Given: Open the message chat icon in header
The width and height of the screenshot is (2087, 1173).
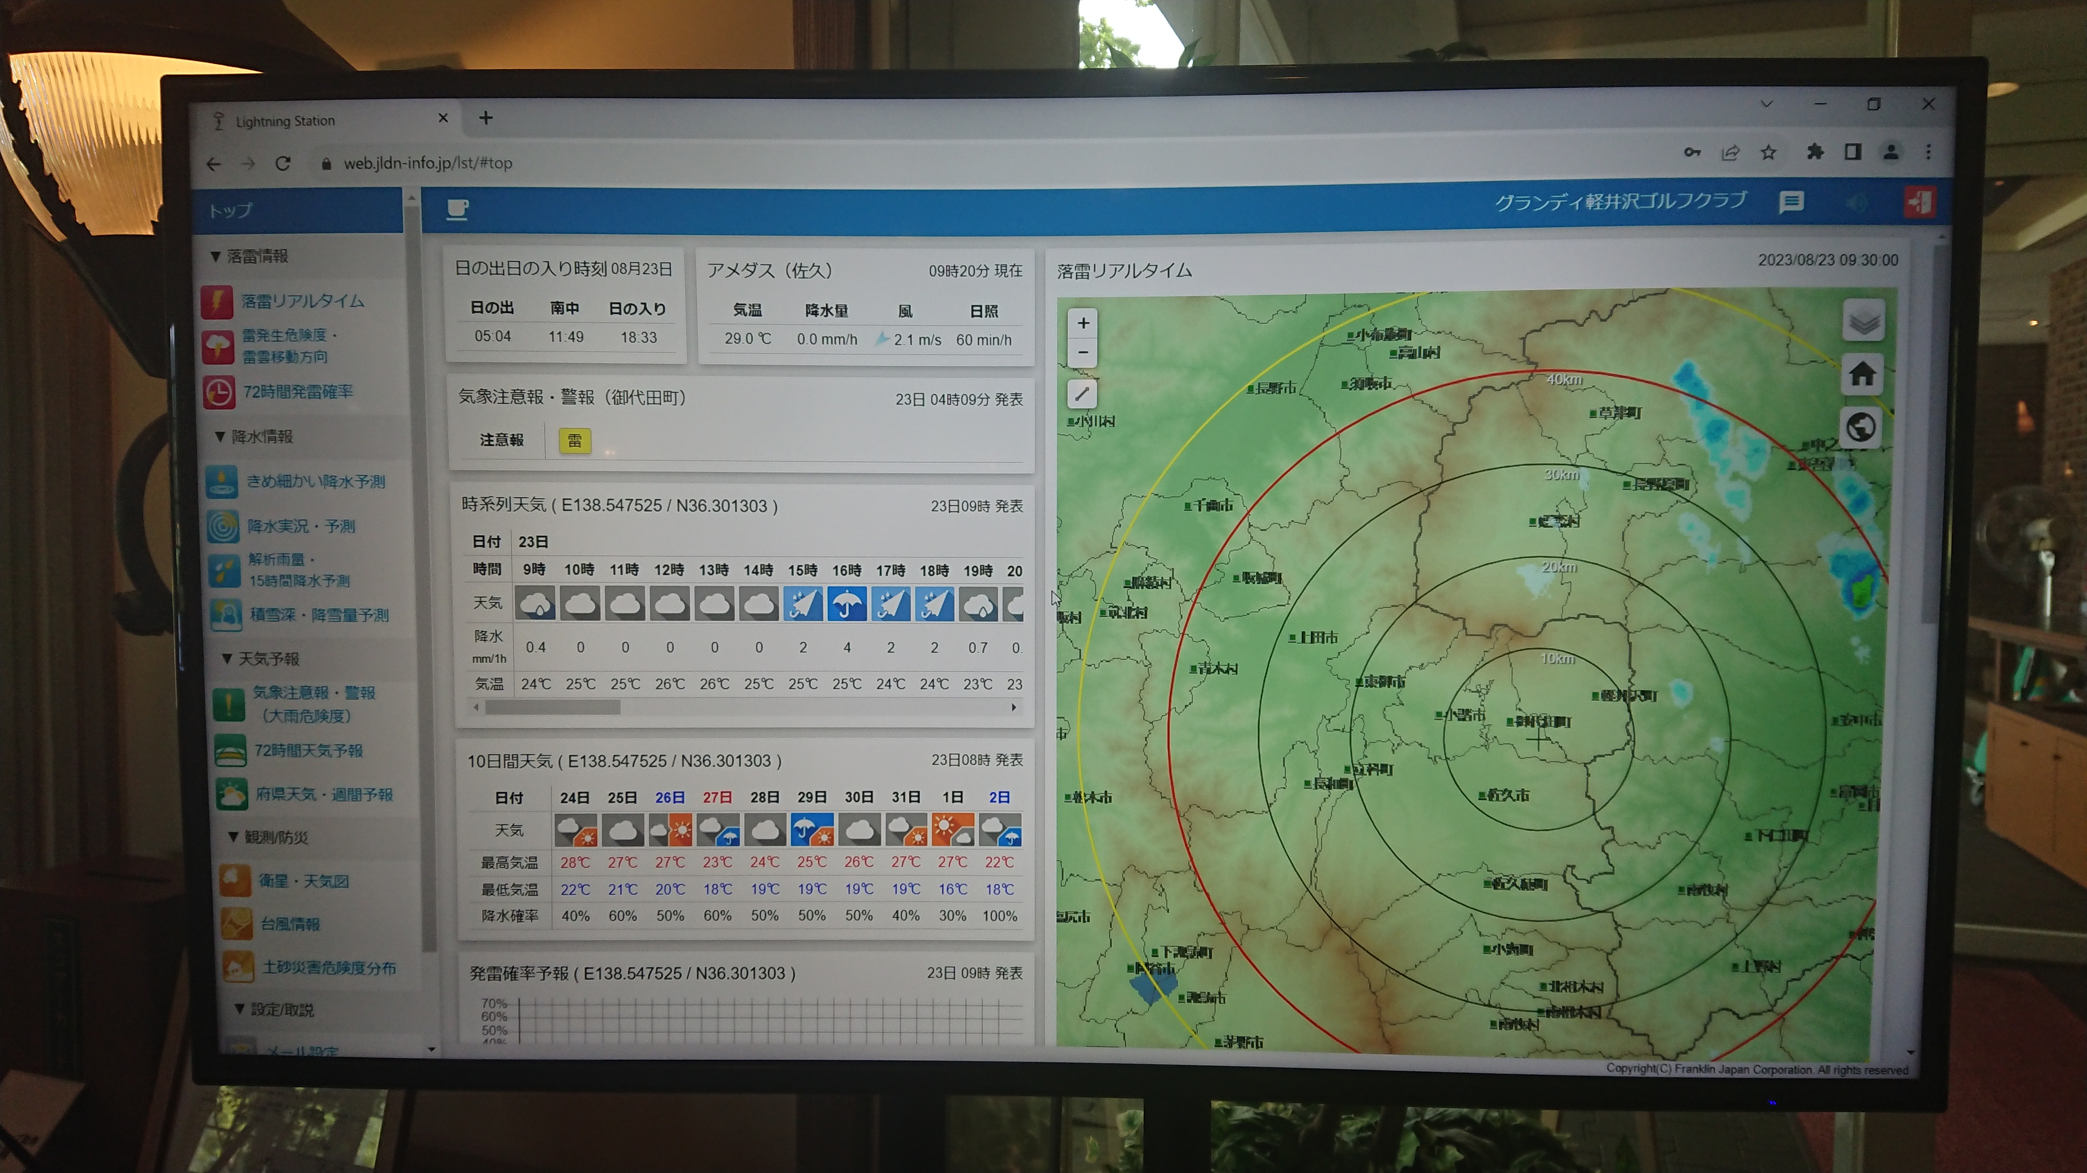Looking at the screenshot, I should (x=1790, y=202).
